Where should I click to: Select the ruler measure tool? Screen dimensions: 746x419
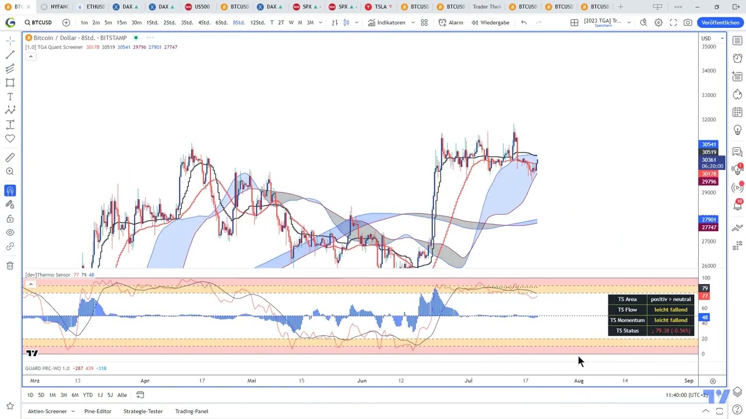tap(10, 158)
